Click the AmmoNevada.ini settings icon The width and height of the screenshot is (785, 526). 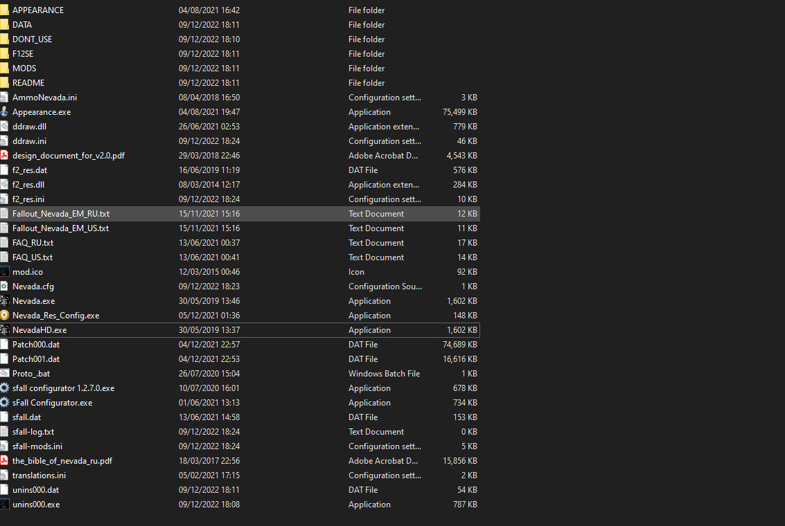tap(5, 98)
